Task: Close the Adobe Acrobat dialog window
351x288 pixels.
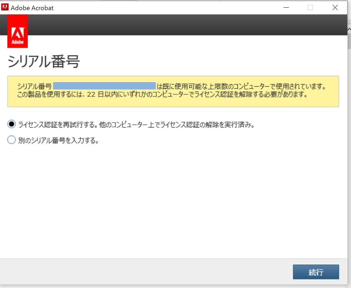Action: pyautogui.click(x=335, y=8)
